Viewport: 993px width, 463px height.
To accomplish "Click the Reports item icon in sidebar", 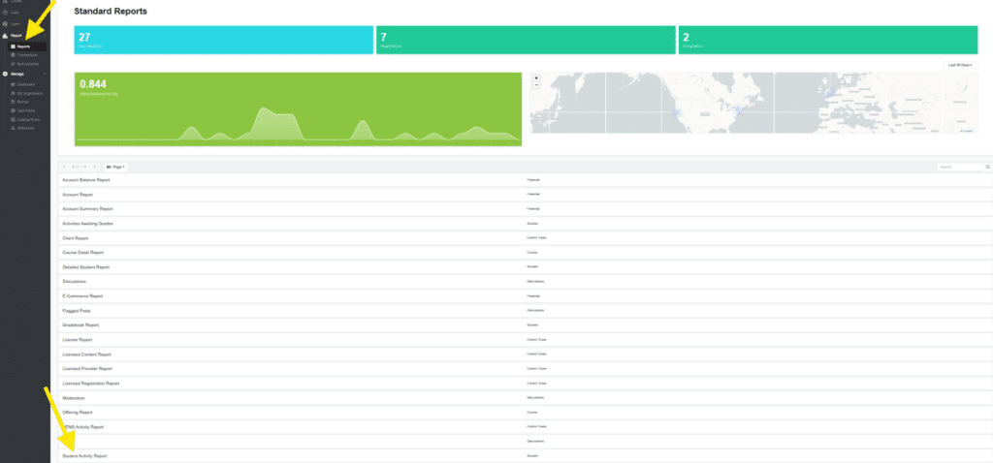I will point(14,46).
